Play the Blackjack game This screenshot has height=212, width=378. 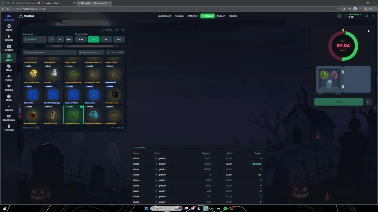tap(9, 118)
